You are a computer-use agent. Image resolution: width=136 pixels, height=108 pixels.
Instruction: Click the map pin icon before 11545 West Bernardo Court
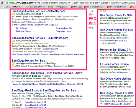[13, 25]
